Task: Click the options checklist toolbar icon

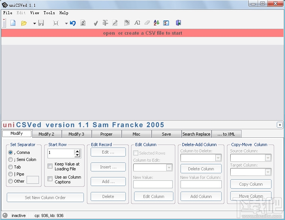Action: (166, 23)
